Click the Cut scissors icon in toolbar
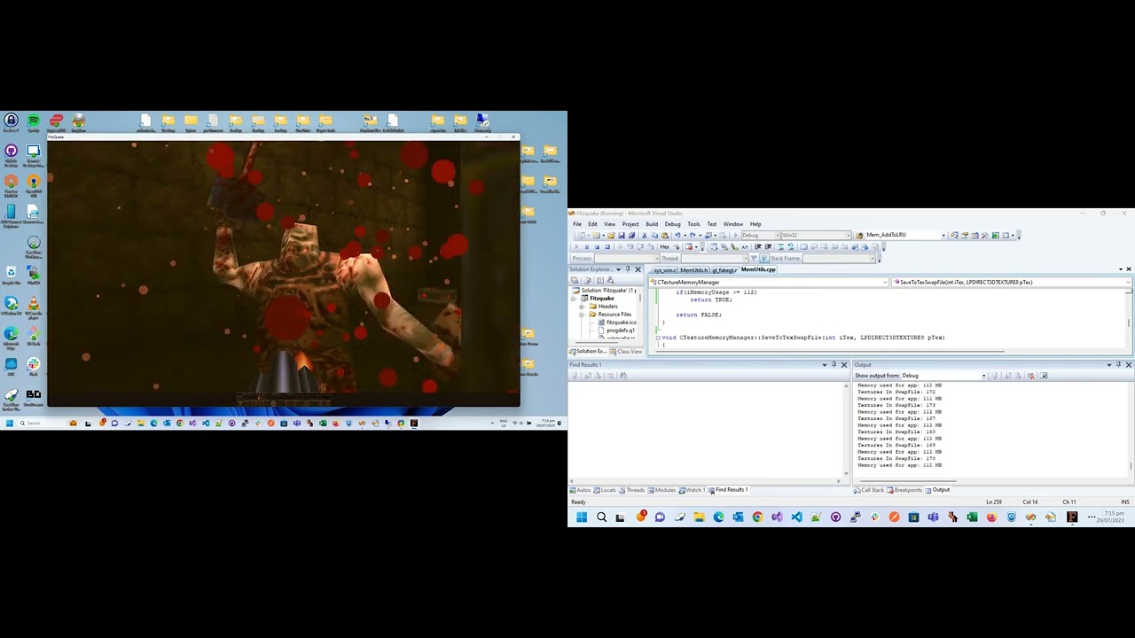Screen dimensions: 1135x638 coord(644,235)
